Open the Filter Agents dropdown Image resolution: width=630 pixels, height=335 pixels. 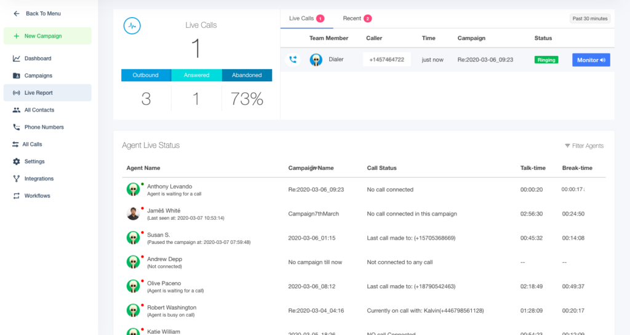tap(584, 146)
